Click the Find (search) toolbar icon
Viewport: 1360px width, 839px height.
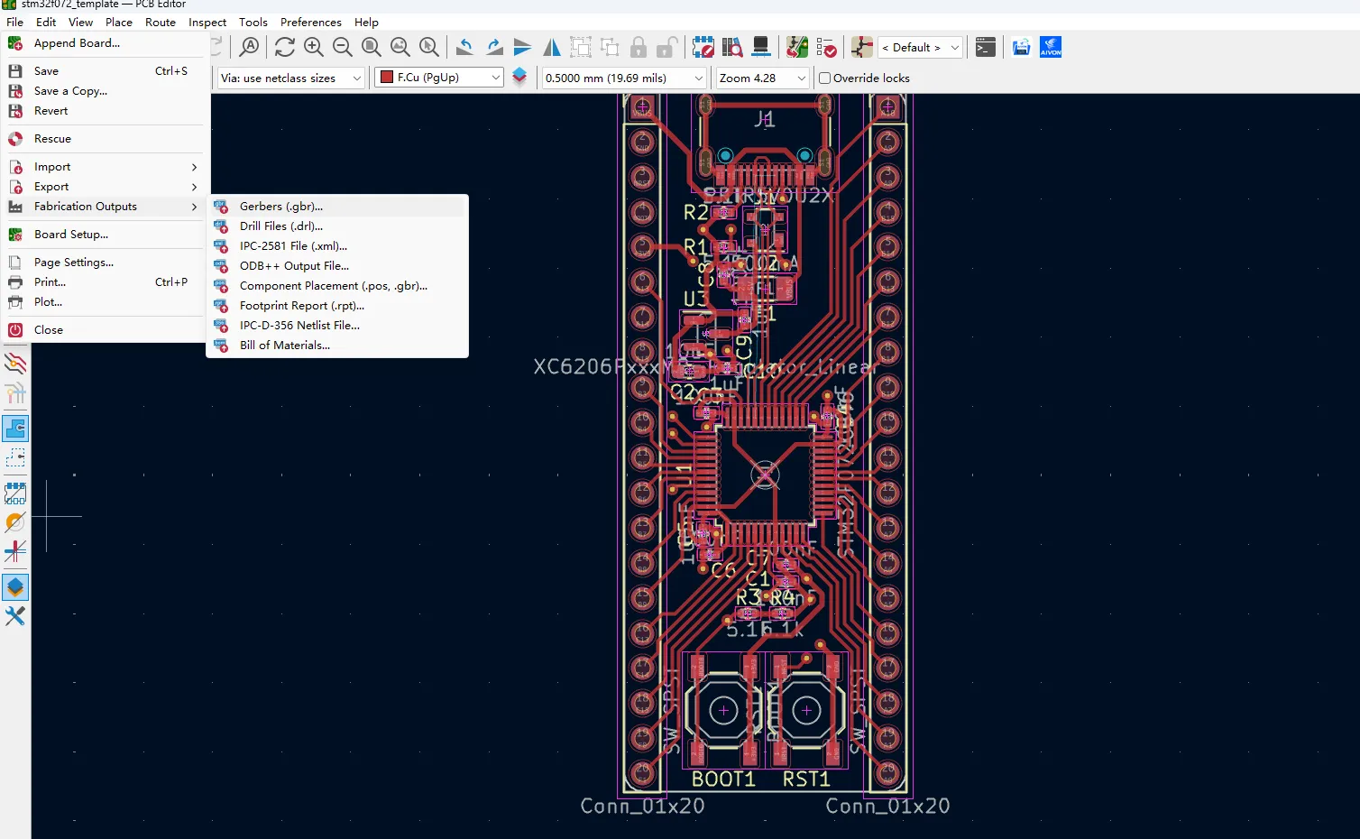pyautogui.click(x=250, y=47)
